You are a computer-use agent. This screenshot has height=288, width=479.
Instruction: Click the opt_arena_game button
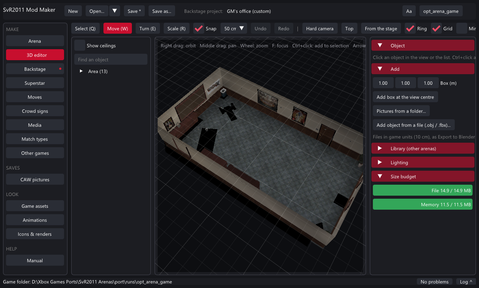441,11
